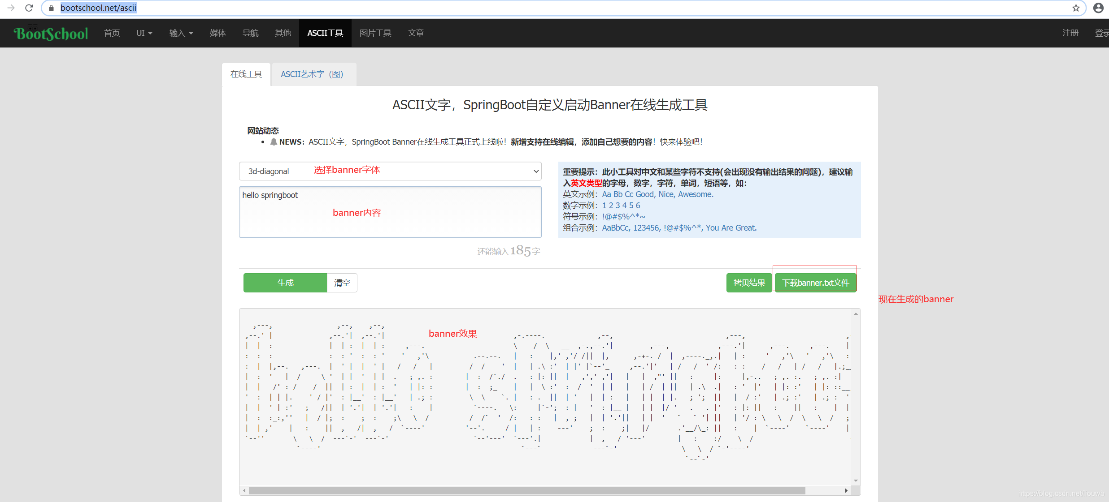Screen dimensions: 1109x502
Task: Click the 数字示例 1 2 3 4 5 6 line
Action: (x=601, y=205)
